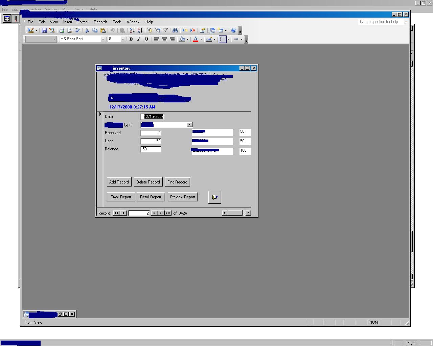Click the Preview Report button
433x346 pixels.
tap(183, 197)
